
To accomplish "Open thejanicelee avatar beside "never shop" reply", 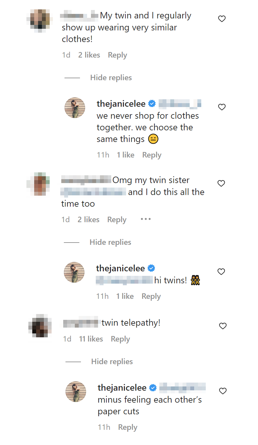I will [x=75, y=108].
